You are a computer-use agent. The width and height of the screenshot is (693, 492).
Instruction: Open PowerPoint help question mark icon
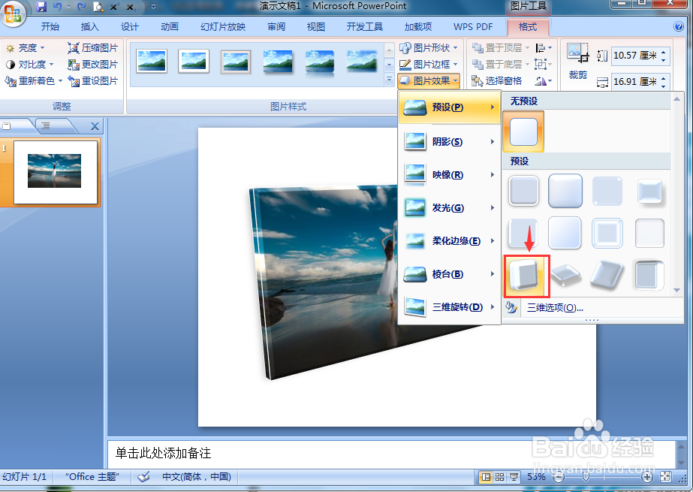tap(679, 26)
